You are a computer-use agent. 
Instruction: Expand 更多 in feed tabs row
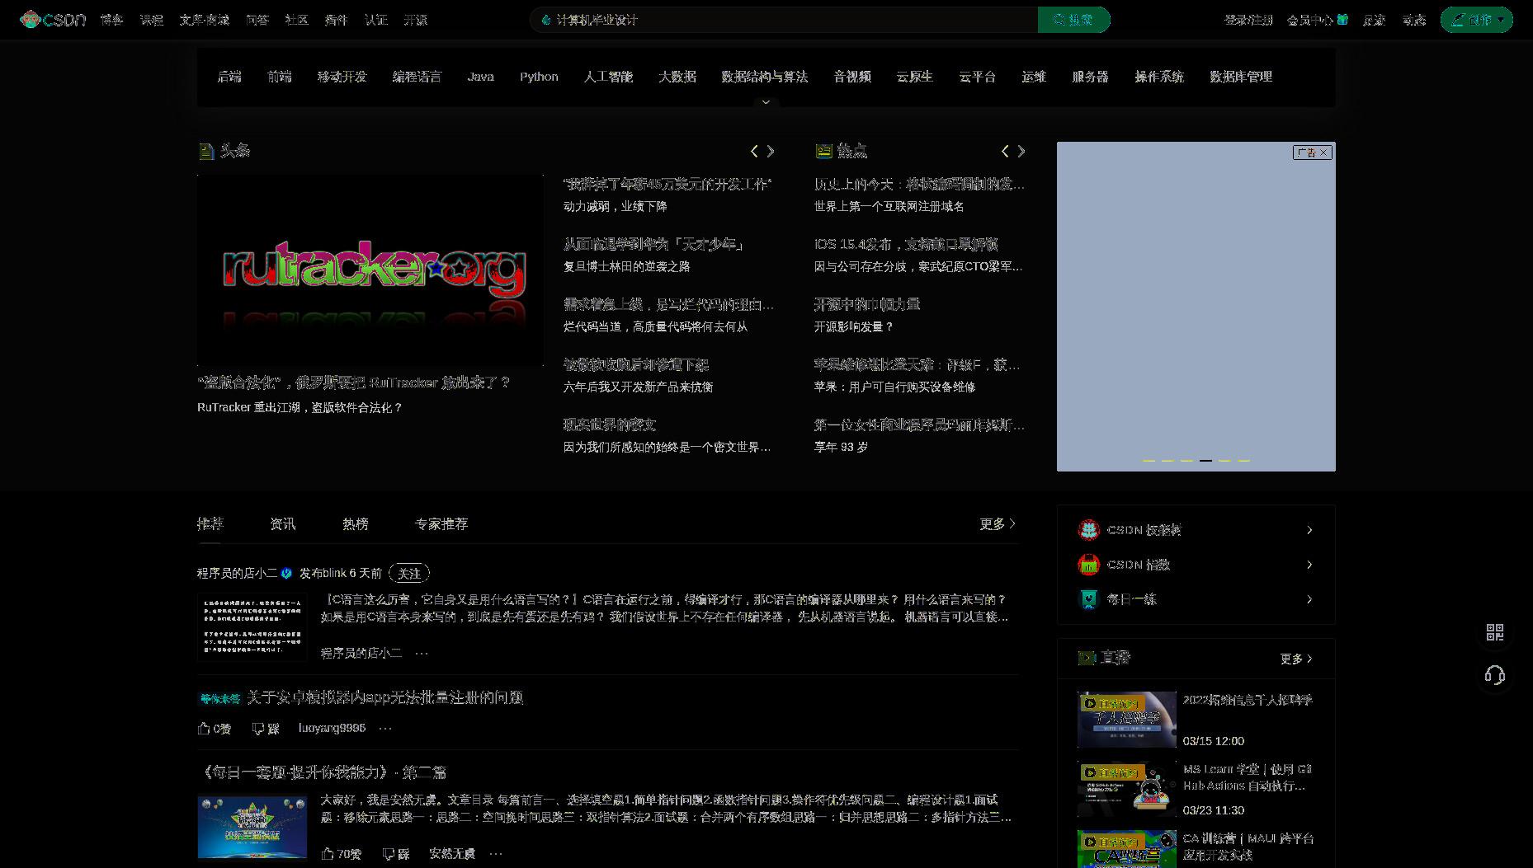pyautogui.click(x=998, y=524)
